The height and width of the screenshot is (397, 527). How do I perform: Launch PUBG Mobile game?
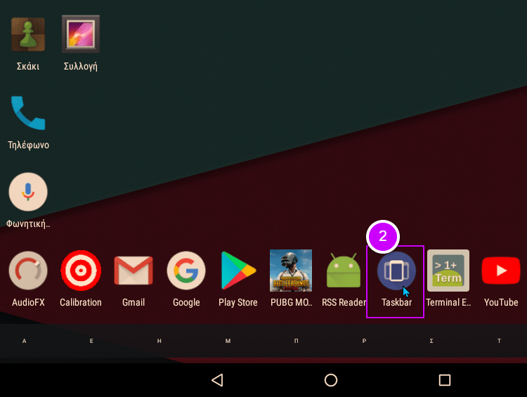tap(291, 271)
